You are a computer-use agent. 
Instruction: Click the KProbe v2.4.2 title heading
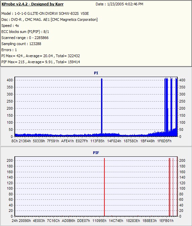(33, 4)
